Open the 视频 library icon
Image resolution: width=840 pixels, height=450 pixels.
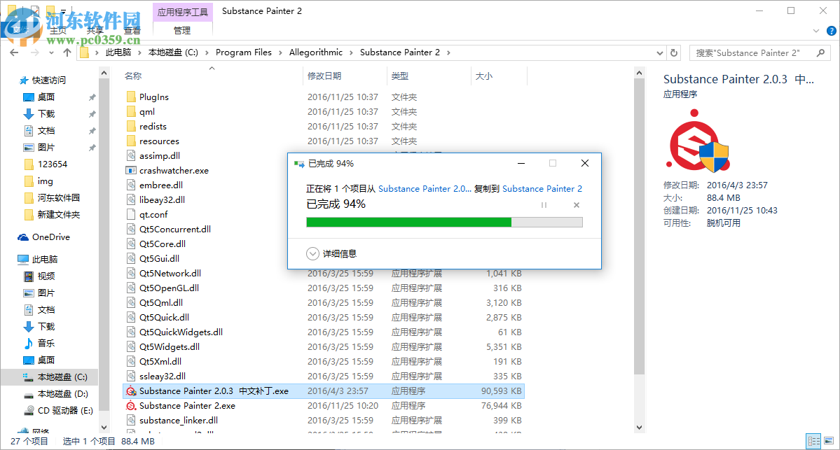(29, 276)
